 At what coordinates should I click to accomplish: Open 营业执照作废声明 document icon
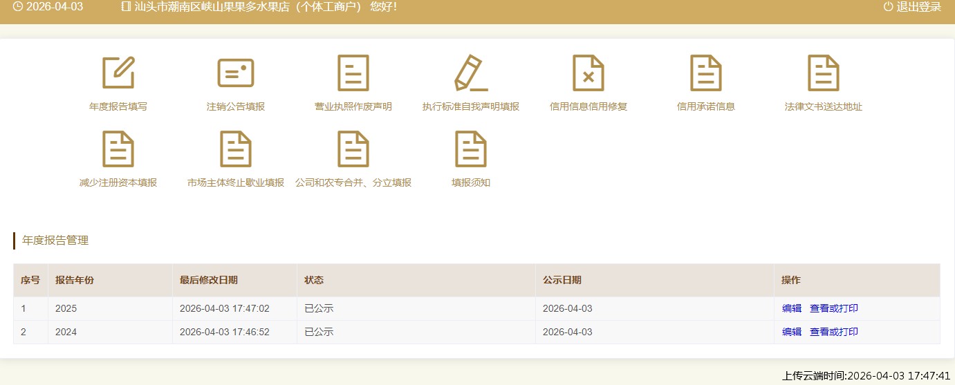coord(353,73)
